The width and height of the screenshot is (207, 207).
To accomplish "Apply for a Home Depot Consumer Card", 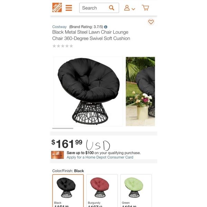I will pyautogui.click(x=100, y=157).
